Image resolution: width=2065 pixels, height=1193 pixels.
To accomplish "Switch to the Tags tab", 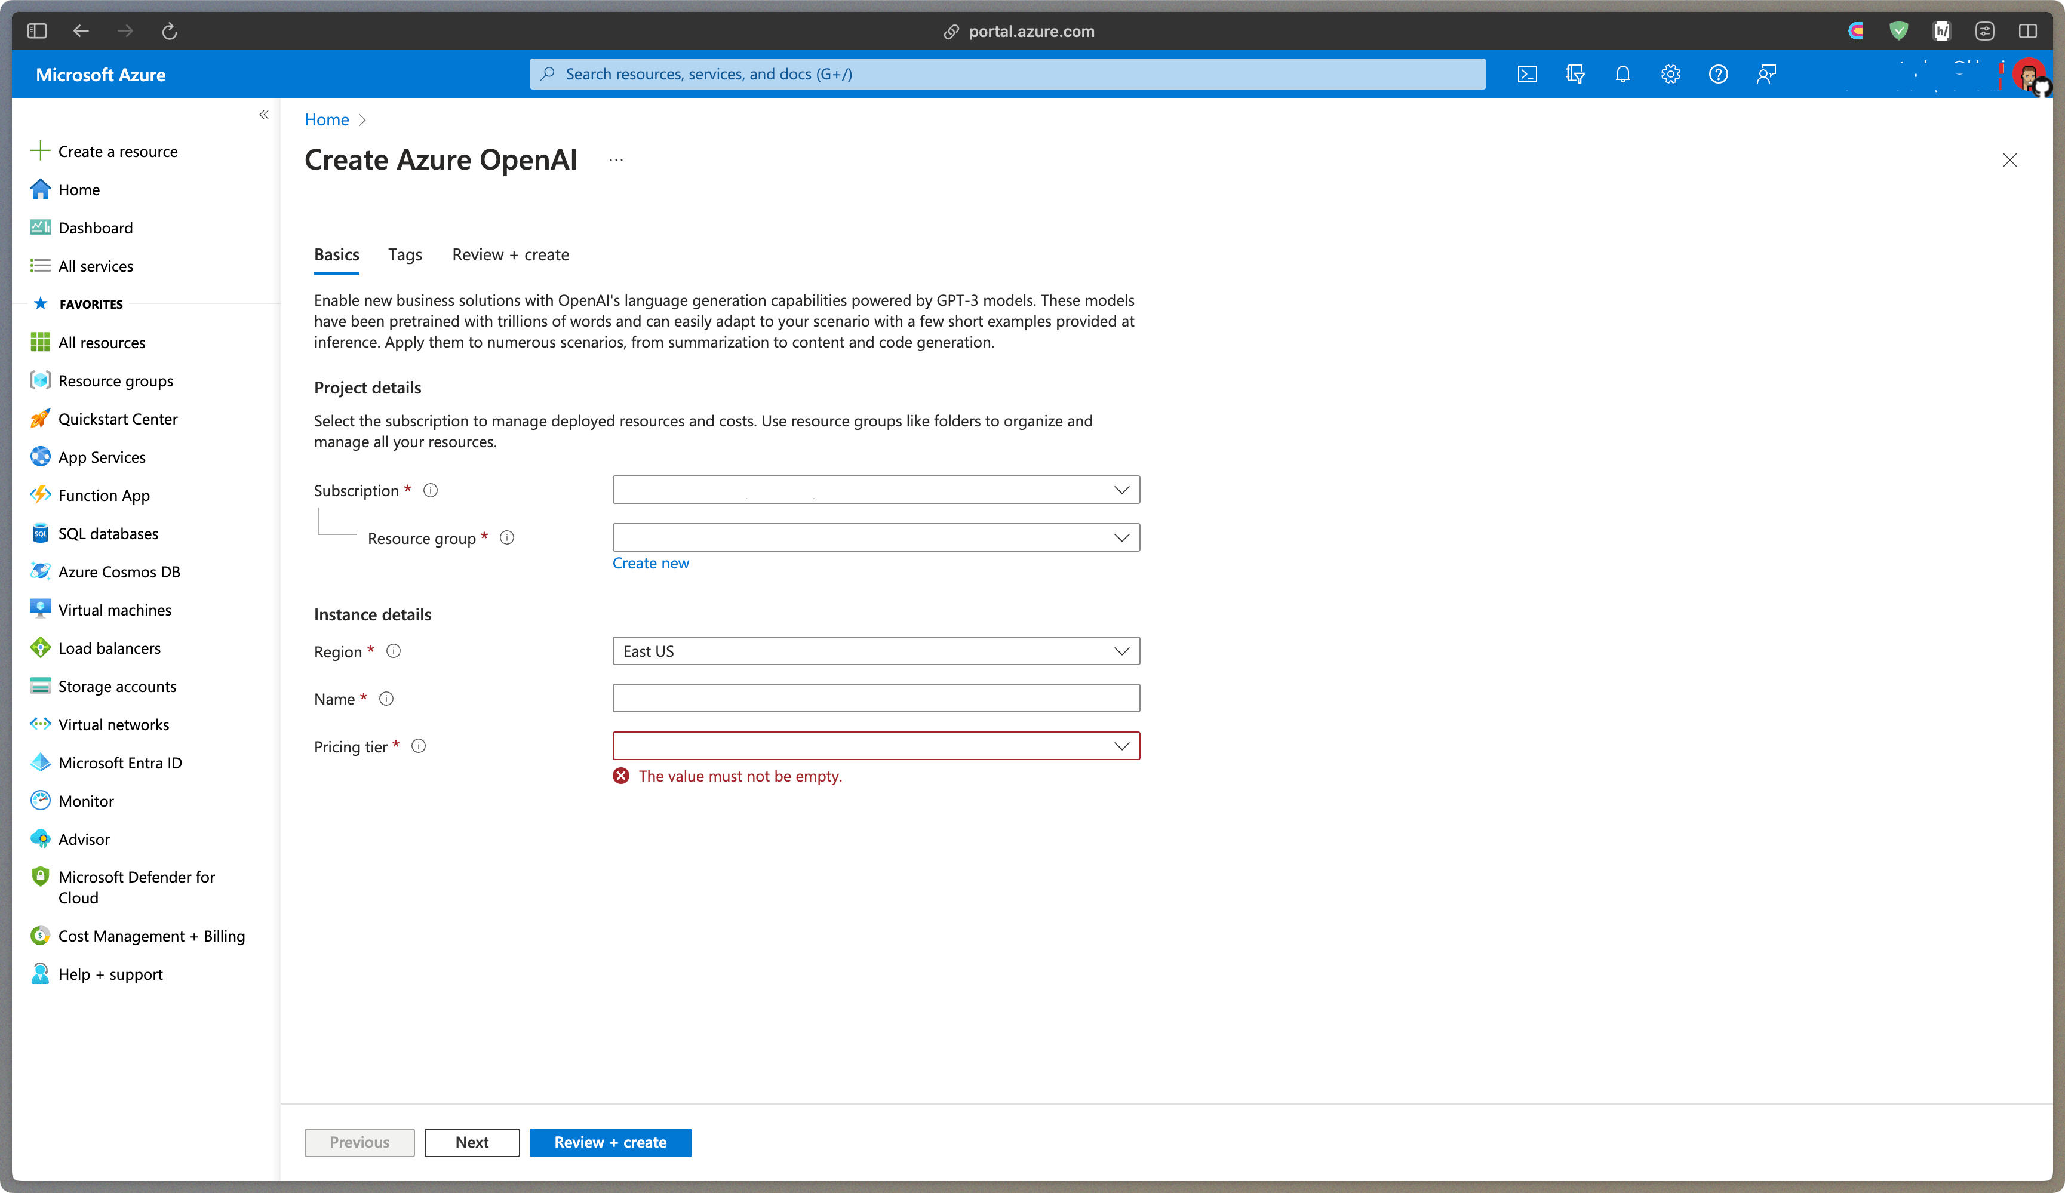I will 405,255.
